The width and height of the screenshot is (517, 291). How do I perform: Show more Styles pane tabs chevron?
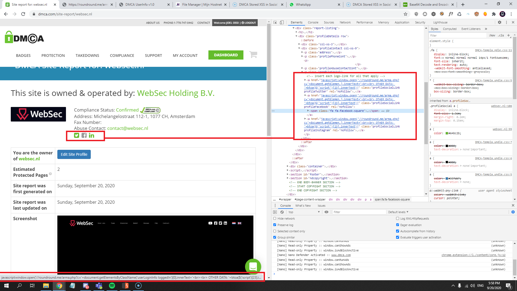point(486,29)
